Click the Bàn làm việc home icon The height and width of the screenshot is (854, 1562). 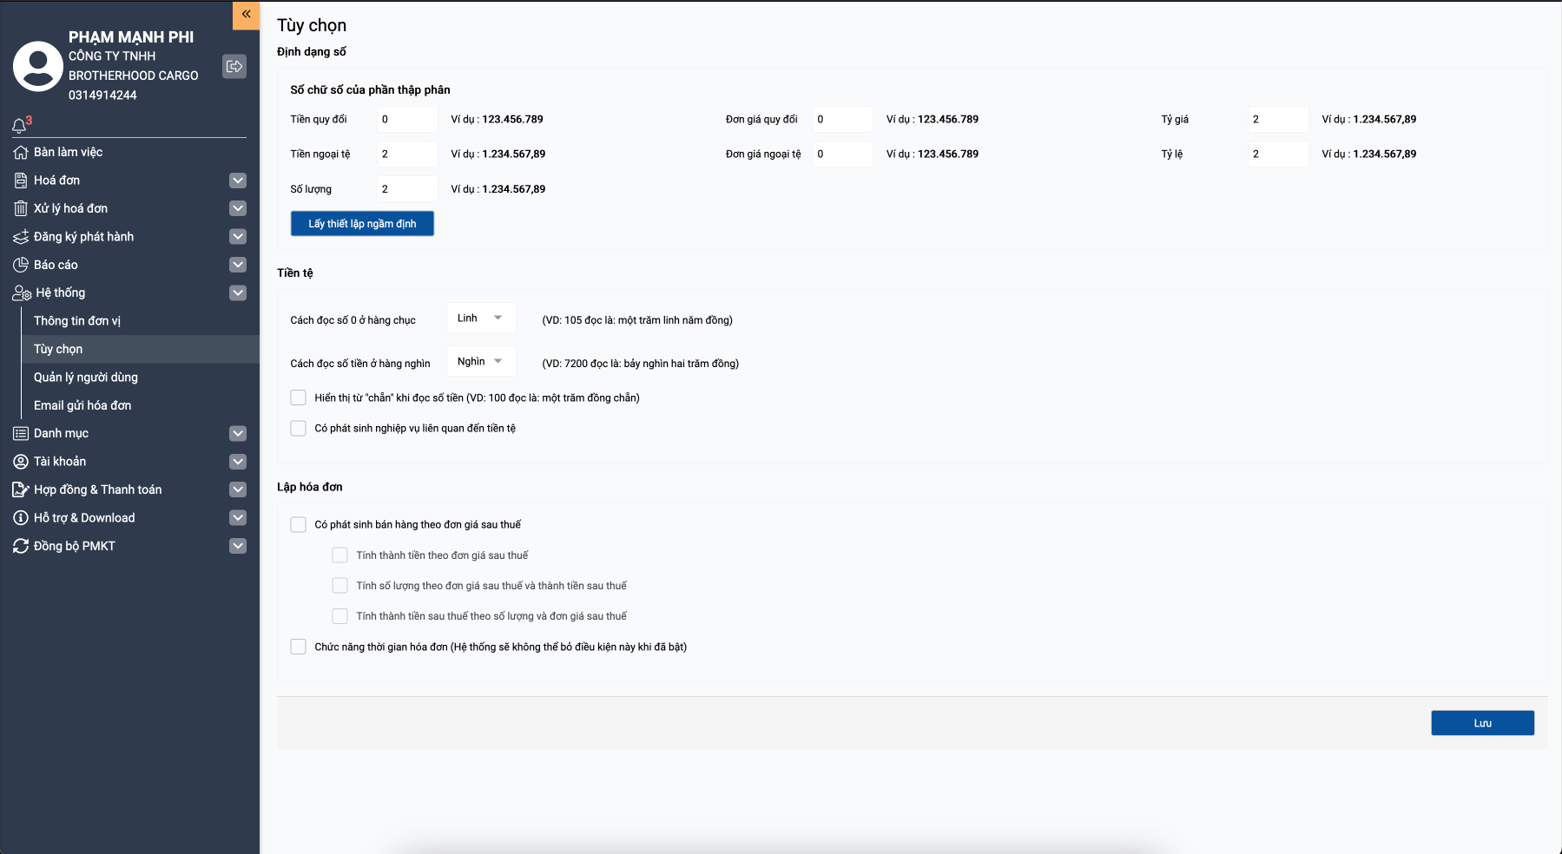21,153
